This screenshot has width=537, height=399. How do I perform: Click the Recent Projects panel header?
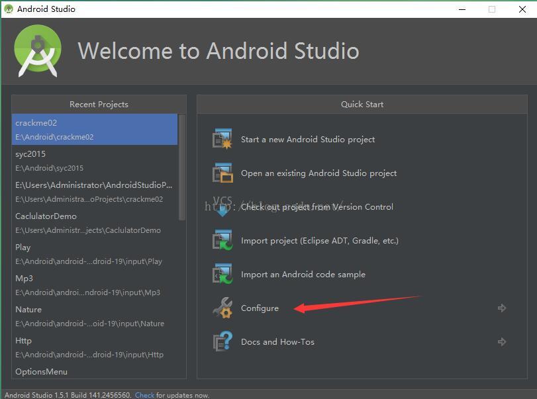click(99, 104)
